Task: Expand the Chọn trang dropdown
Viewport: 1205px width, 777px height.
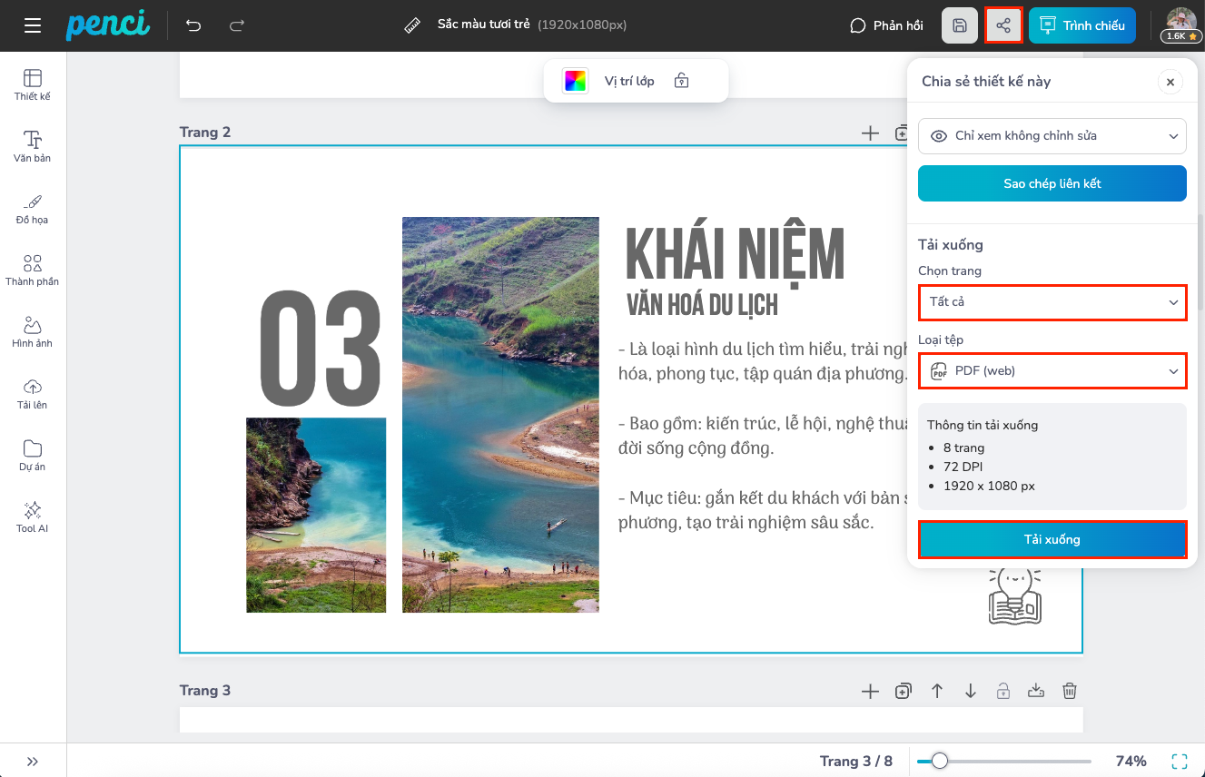Action: pyautogui.click(x=1052, y=302)
